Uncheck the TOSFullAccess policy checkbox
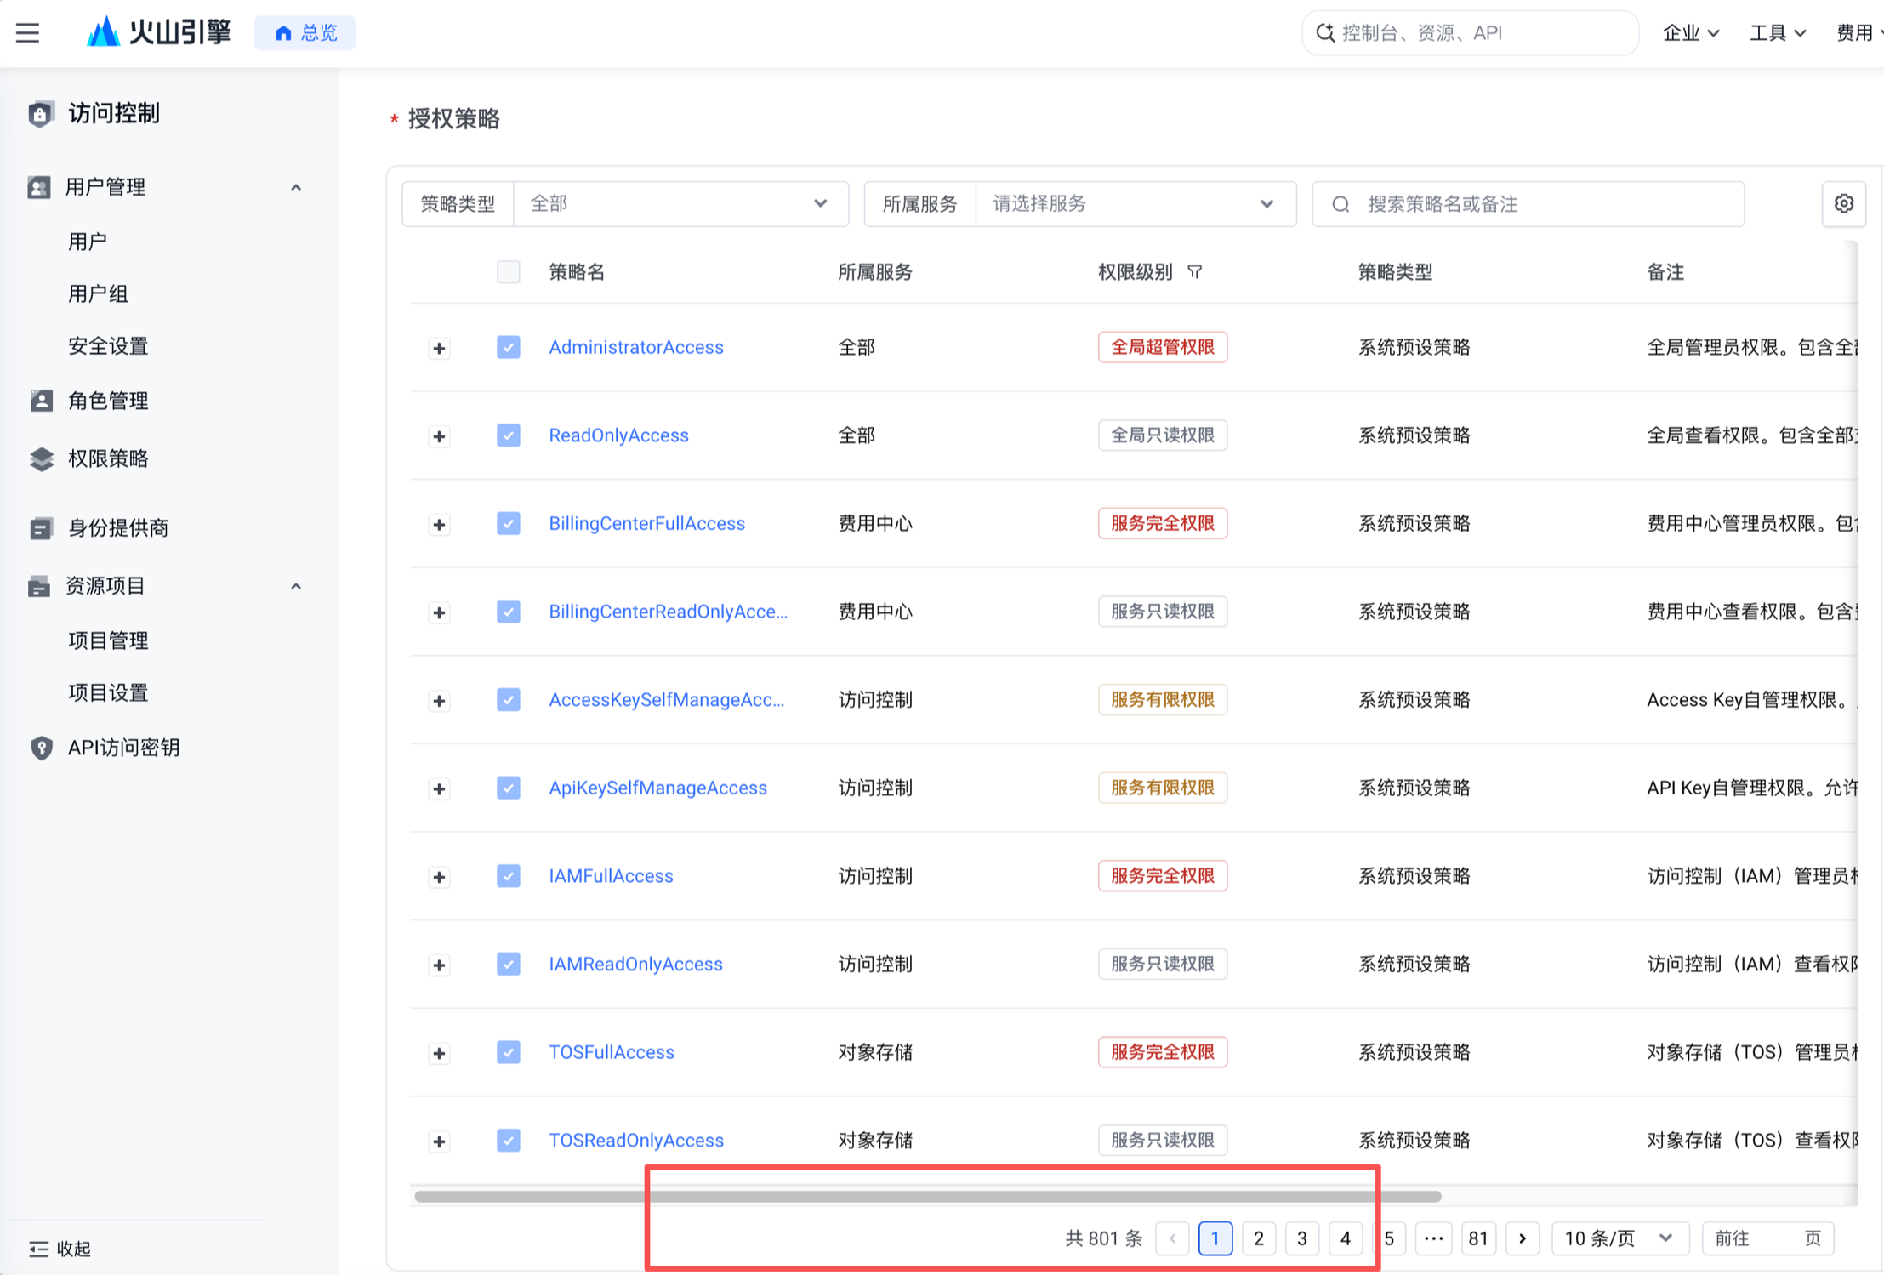 coord(509,1052)
